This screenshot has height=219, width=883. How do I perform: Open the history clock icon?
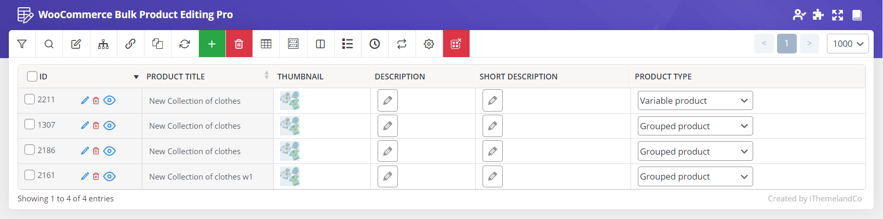click(x=374, y=44)
